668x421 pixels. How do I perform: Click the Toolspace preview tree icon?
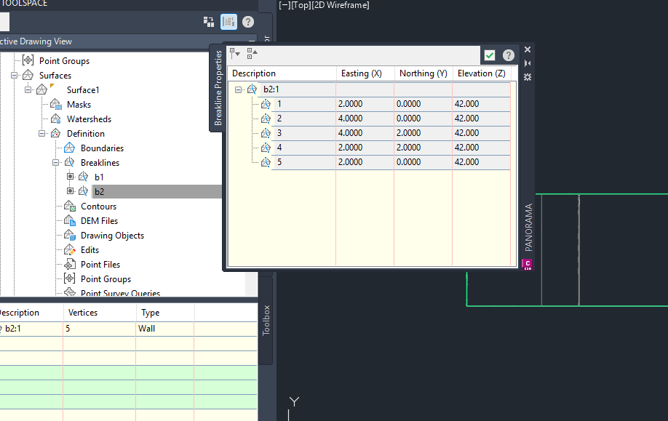(x=209, y=22)
